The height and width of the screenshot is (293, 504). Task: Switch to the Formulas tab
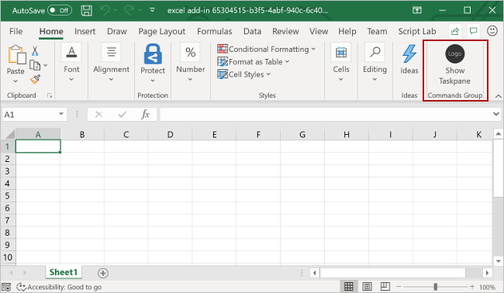(x=214, y=31)
